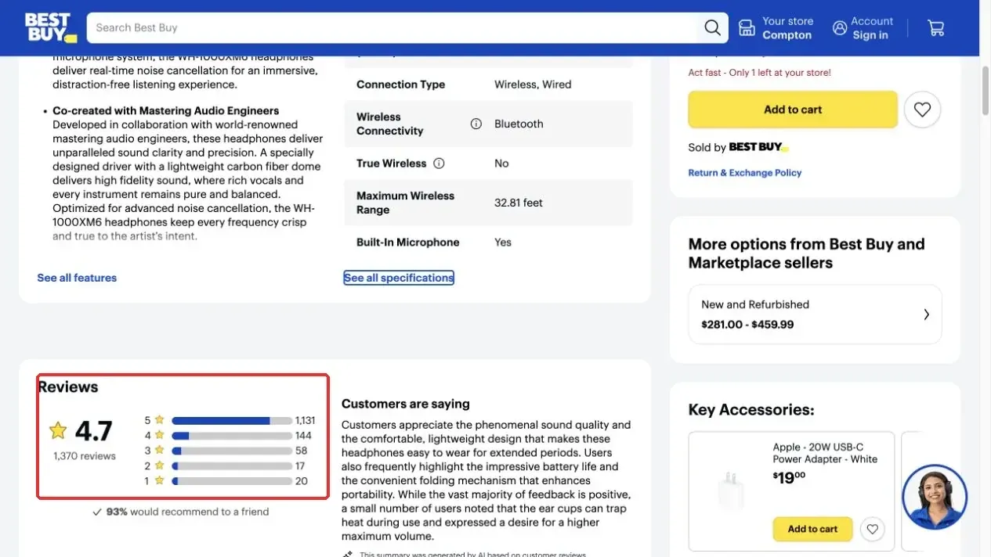
Task: Click the 93% would recommend text
Action: point(188,512)
